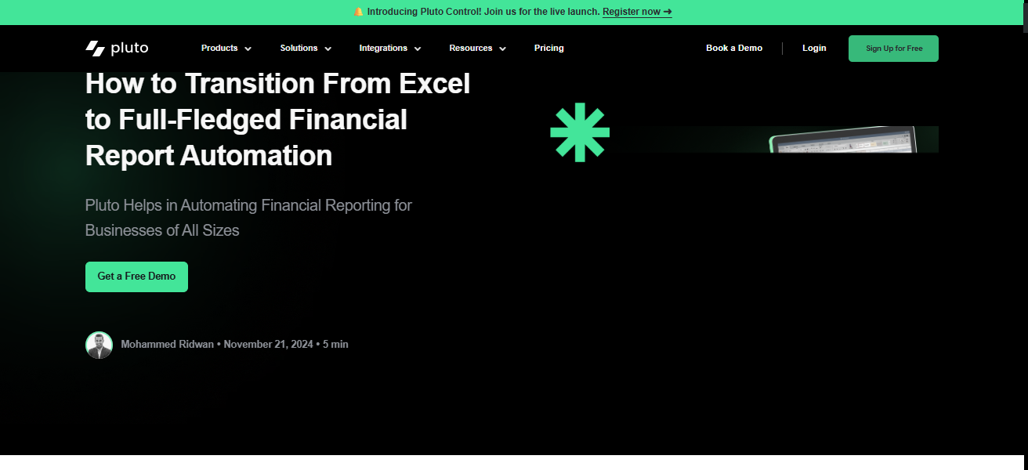The width and height of the screenshot is (1028, 470).
Task: Click Mohammed Ridwan's author avatar
Action: 99,345
